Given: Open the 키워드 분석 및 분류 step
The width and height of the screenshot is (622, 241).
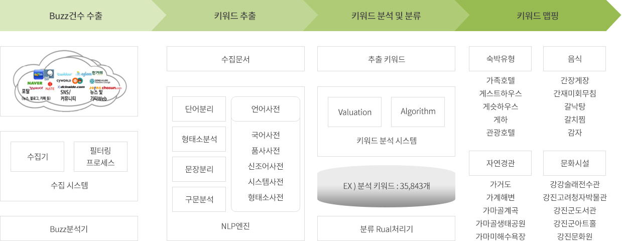Looking at the screenshot, I should tap(386, 16).
